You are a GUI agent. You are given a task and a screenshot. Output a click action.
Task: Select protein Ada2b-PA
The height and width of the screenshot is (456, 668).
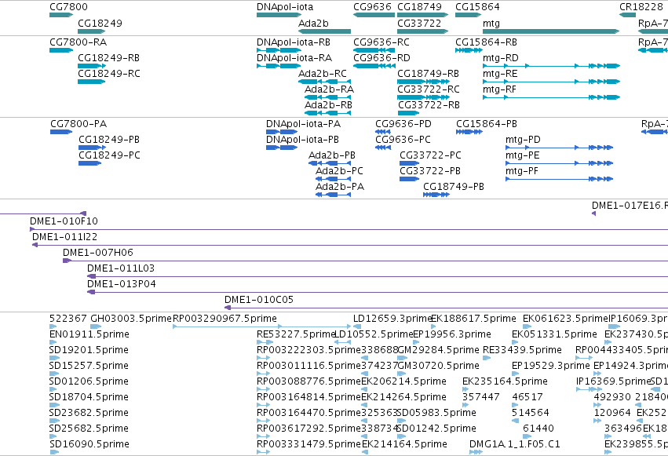pos(340,187)
